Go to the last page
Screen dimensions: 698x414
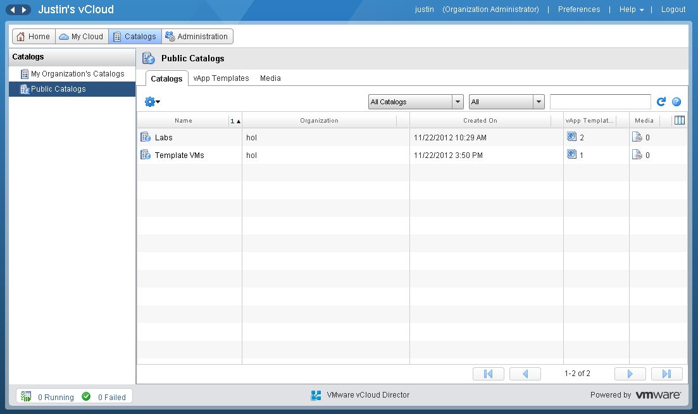coord(666,374)
